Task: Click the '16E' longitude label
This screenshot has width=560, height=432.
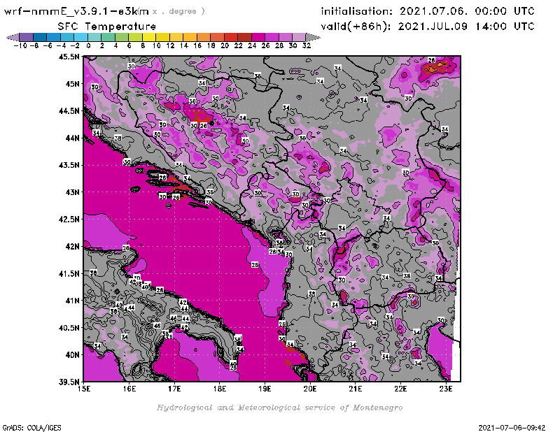Action: 129,389
